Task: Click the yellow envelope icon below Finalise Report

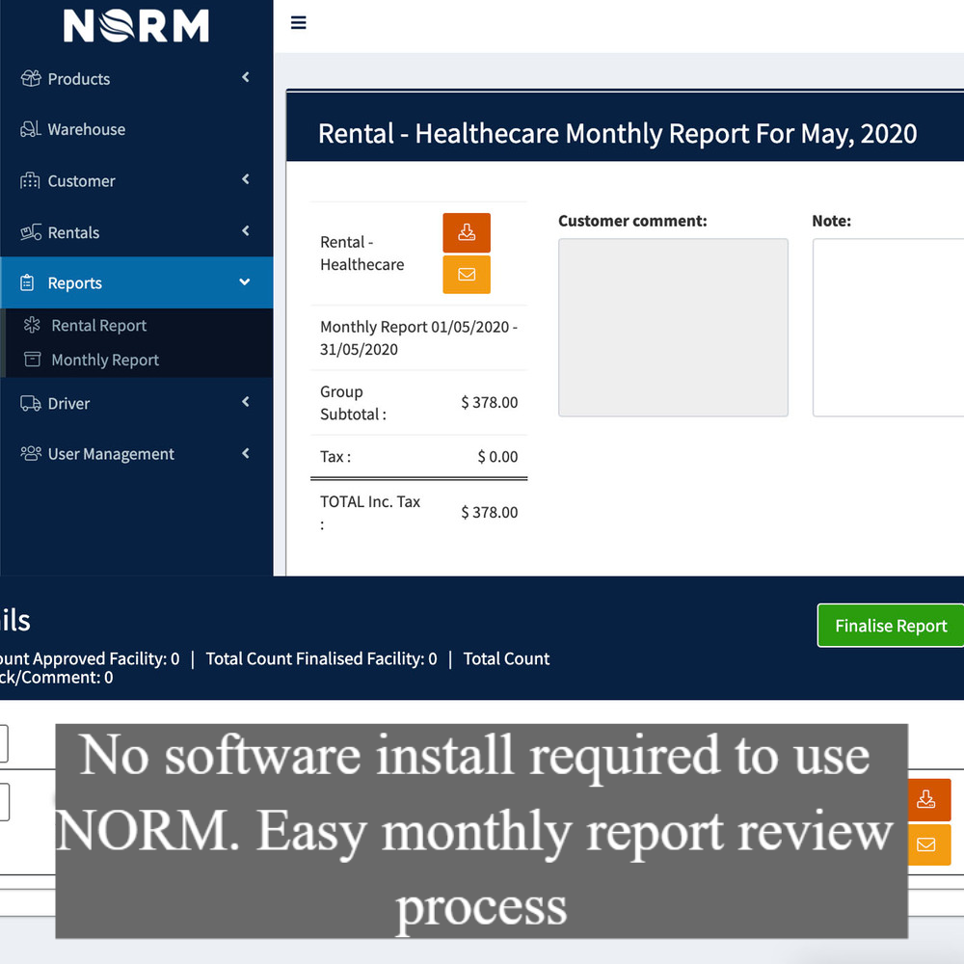Action: click(x=928, y=844)
